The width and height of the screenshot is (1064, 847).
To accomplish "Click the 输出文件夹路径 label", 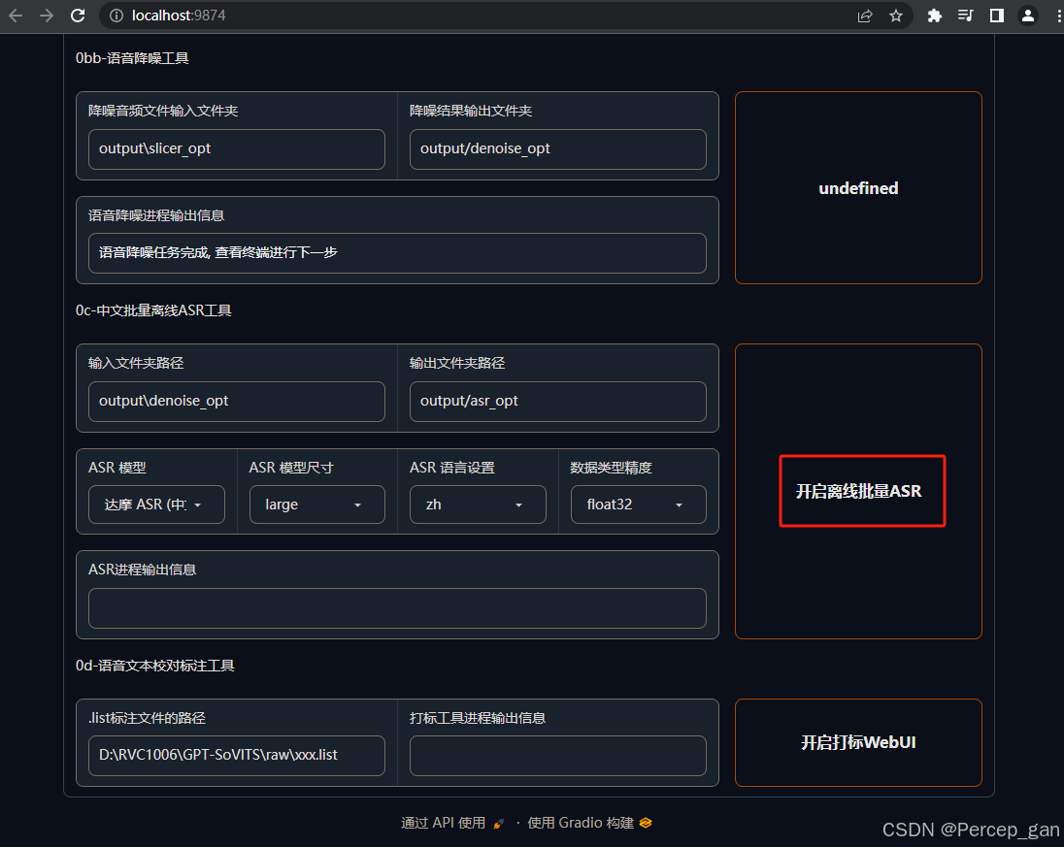I will [x=457, y=363].
